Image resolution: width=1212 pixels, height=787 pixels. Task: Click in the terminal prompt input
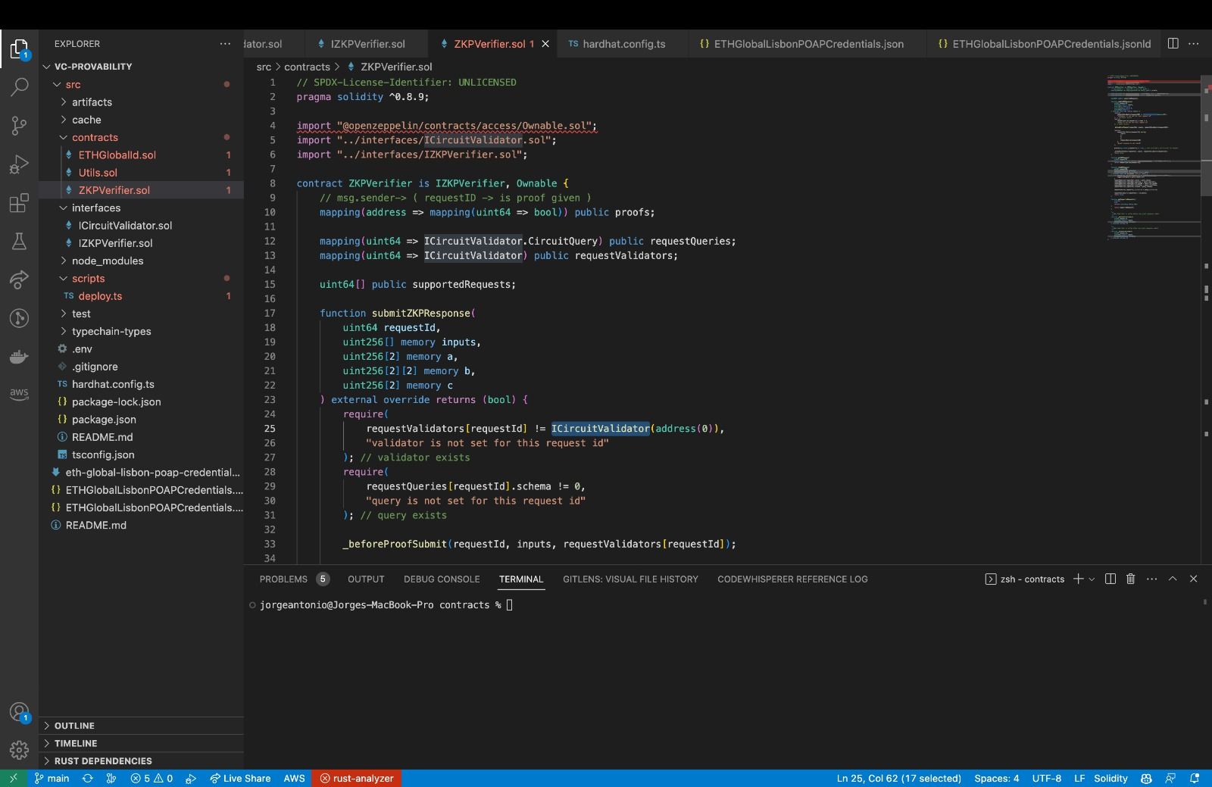510,604
